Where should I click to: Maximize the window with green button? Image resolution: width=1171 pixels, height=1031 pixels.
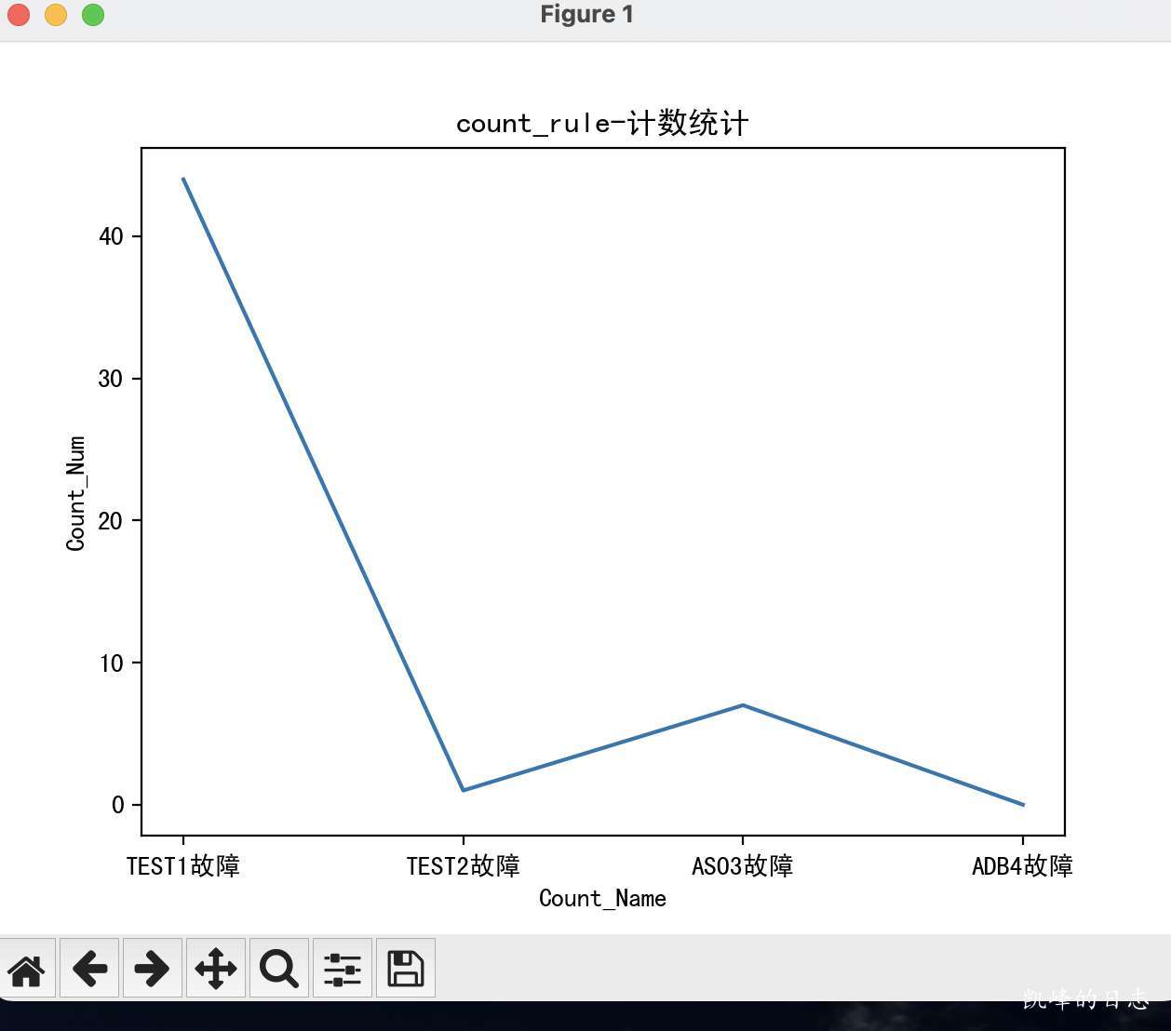(93, 15)
